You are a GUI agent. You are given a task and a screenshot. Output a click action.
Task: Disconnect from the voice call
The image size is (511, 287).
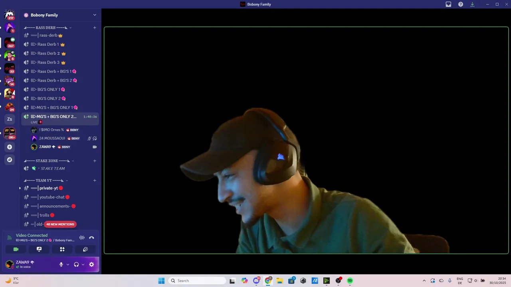point(91,238)
